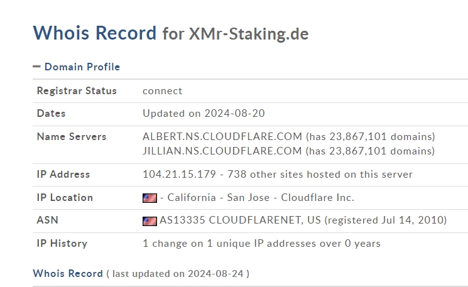
Task: Select the Name Servers row label
Action: [x=72, y=137]
